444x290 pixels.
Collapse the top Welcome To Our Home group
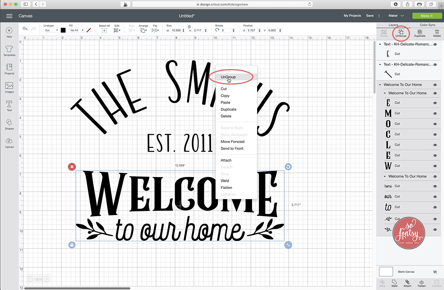pos(380,85)
